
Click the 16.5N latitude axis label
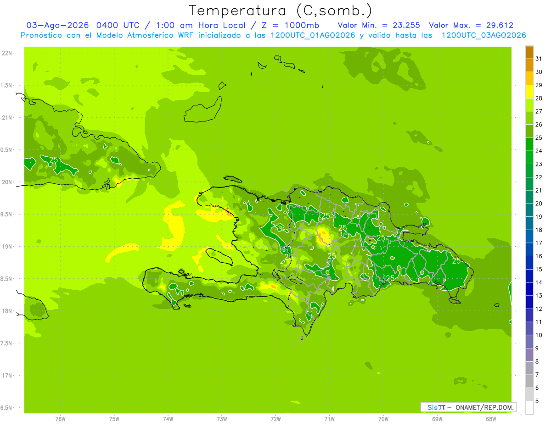click(6, 408)
